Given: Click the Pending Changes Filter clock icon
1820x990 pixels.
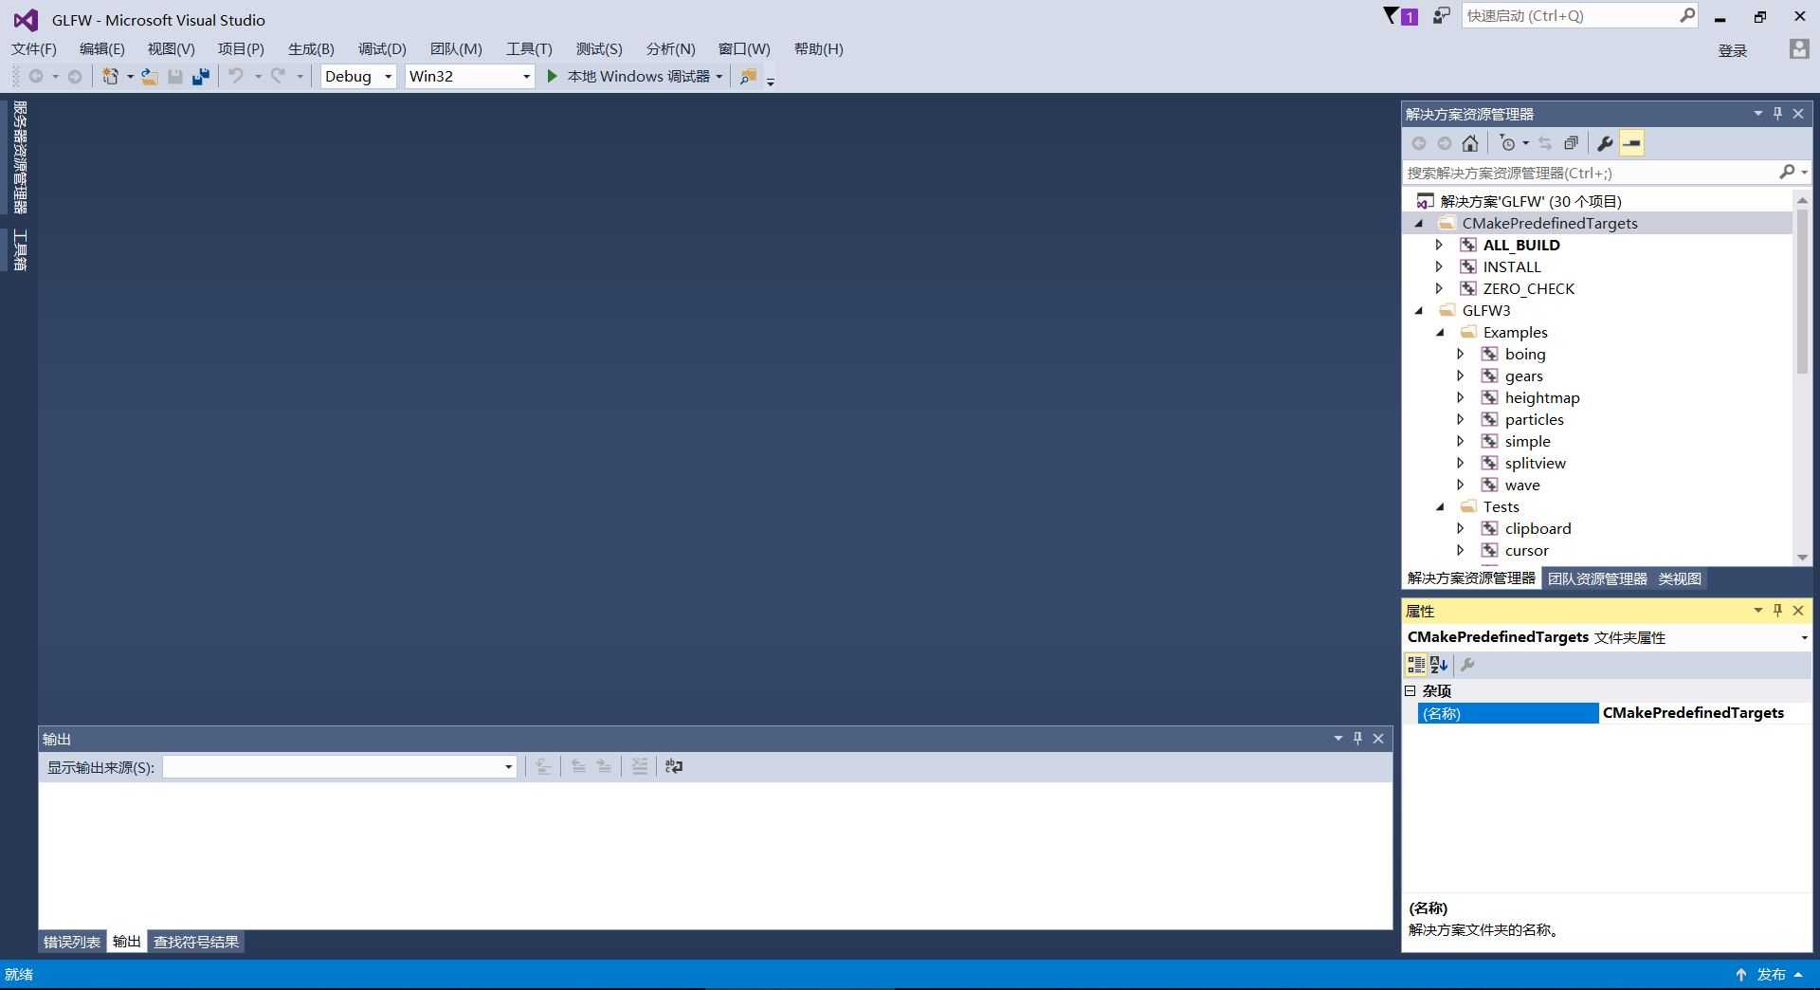Looking at the screenshot, I should 1507,143.
